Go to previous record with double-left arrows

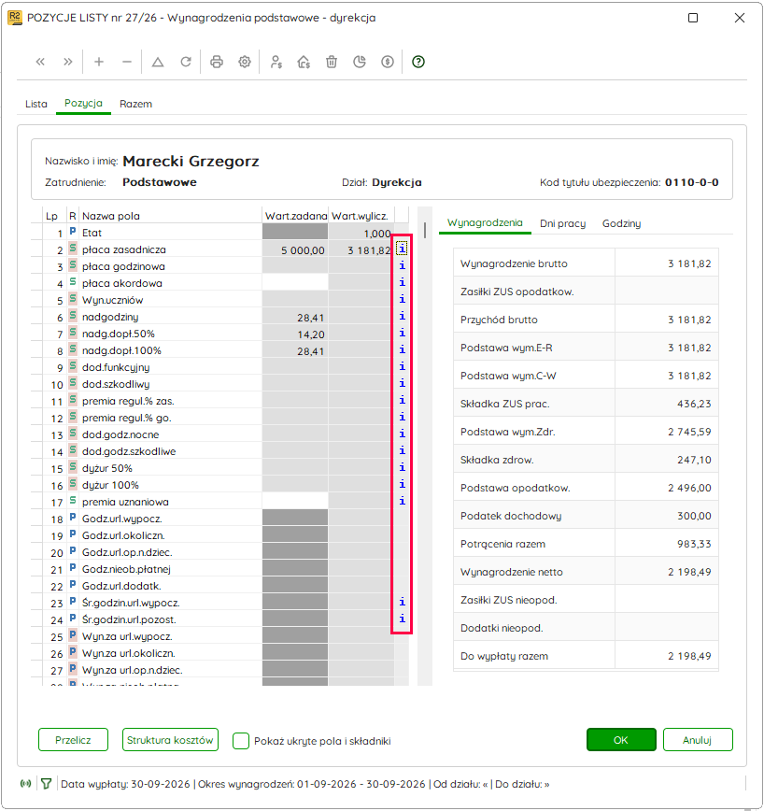40,62
